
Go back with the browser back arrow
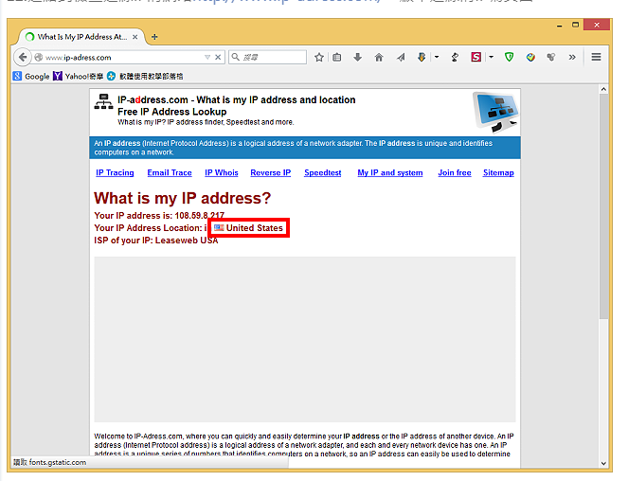(x=23, y=57)
